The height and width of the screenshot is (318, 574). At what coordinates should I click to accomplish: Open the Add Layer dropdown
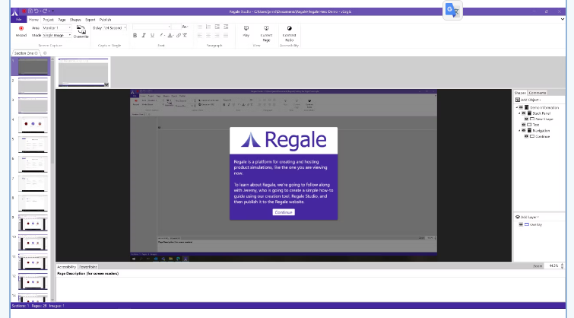tap(527, 217)
